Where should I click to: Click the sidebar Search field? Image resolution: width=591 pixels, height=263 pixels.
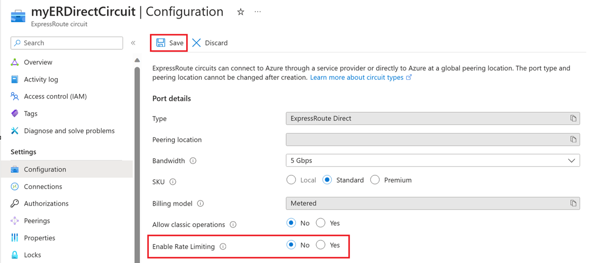(67, 43)
